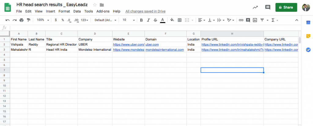Collapse the toolbar with up chevron

(296, 20)
